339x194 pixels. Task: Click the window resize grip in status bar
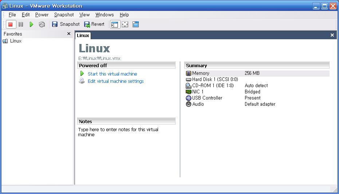pyautogui.click(x=335, y=190)
